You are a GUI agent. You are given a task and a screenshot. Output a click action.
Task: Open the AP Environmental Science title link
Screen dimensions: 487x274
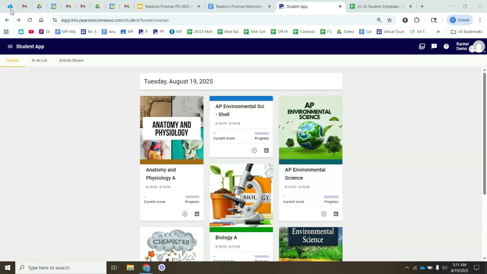pos(305,174)
